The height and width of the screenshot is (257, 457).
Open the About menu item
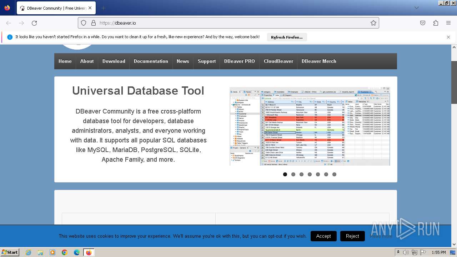pos(87,61)
